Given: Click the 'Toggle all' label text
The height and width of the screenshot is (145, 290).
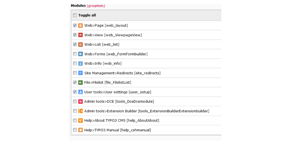Looking at the screenshot, I should click(x=87, y=15).
